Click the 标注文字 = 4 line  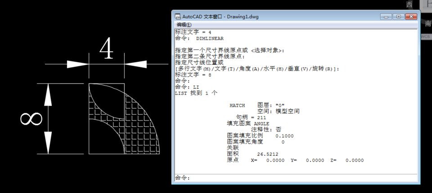pyautogui.click(x=193, y=32)
